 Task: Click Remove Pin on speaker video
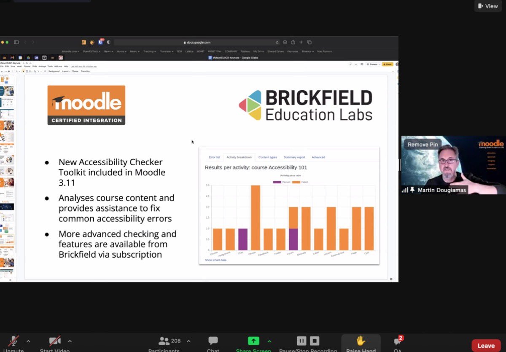(423, 144)
